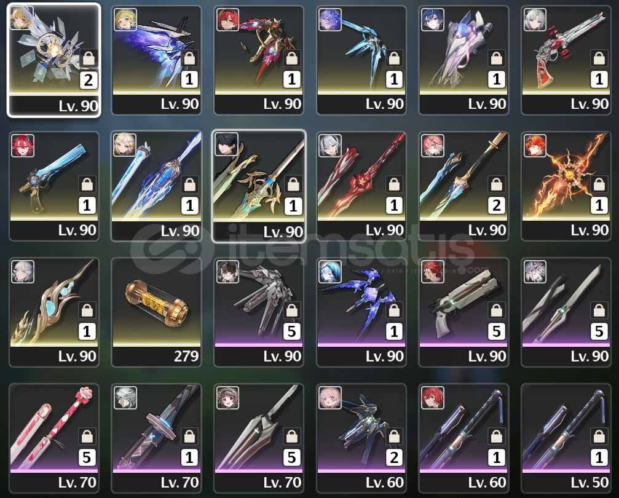Viewport: 619px width, 498px height.
Task: Select the grey mechanical gauntlets rank 5
Action: coord(259,312)
